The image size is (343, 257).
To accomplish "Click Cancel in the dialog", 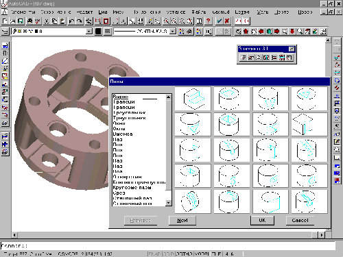I will coord(300,221).
